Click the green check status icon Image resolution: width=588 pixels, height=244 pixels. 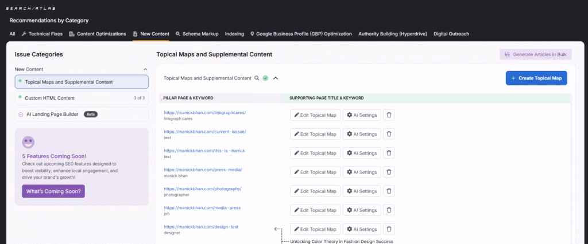[265, 78]
